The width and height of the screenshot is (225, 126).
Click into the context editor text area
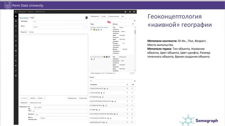[x=54, y=65]
